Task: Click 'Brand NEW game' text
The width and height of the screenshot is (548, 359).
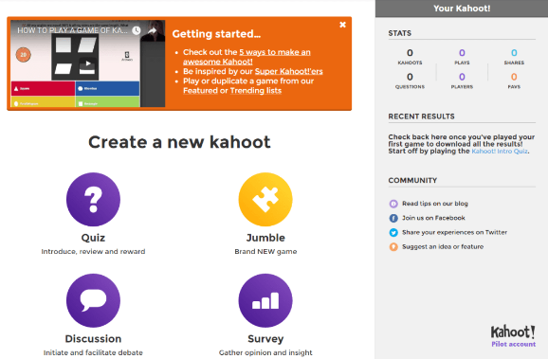Action: 265,251
